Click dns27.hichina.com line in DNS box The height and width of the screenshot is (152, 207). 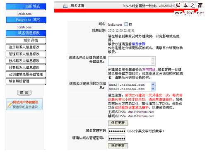(127, 84)
